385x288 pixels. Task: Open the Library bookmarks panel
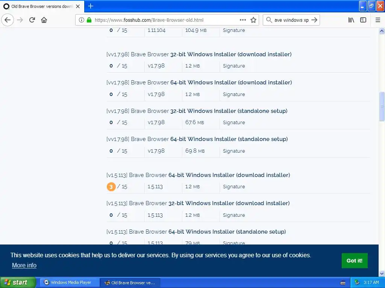tap(351, 20)
